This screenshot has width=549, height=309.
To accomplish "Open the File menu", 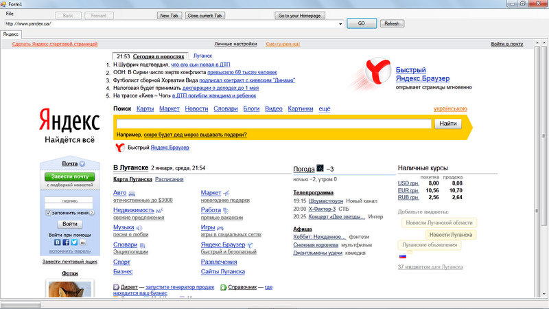I will (x=10, y=14).
